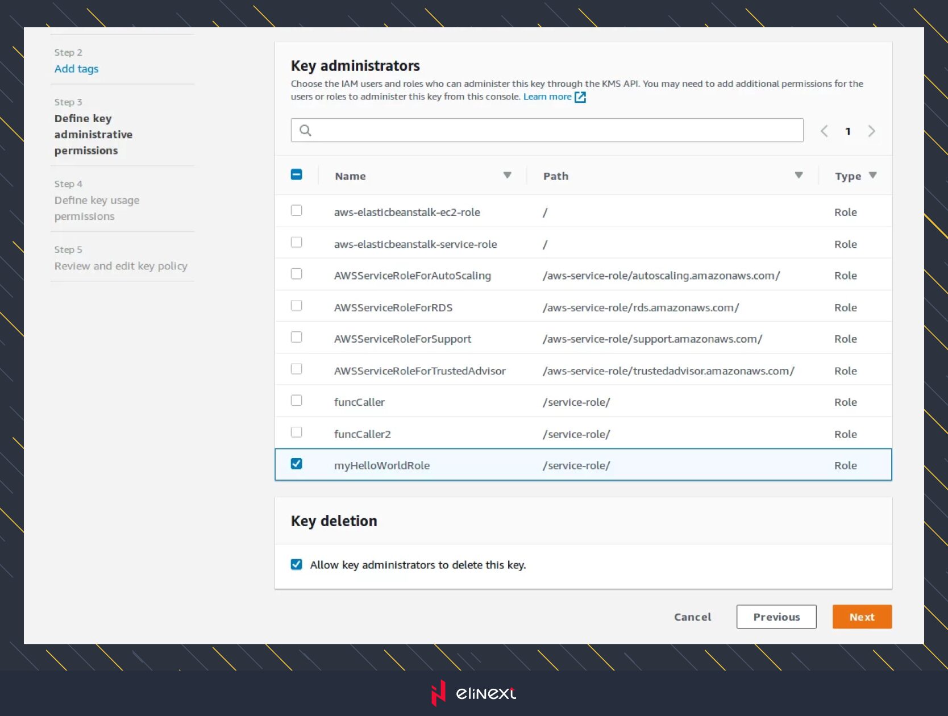Screen dimensions: 948x716
Task: Go to previous page arrow
Action: tap(824, 131)
